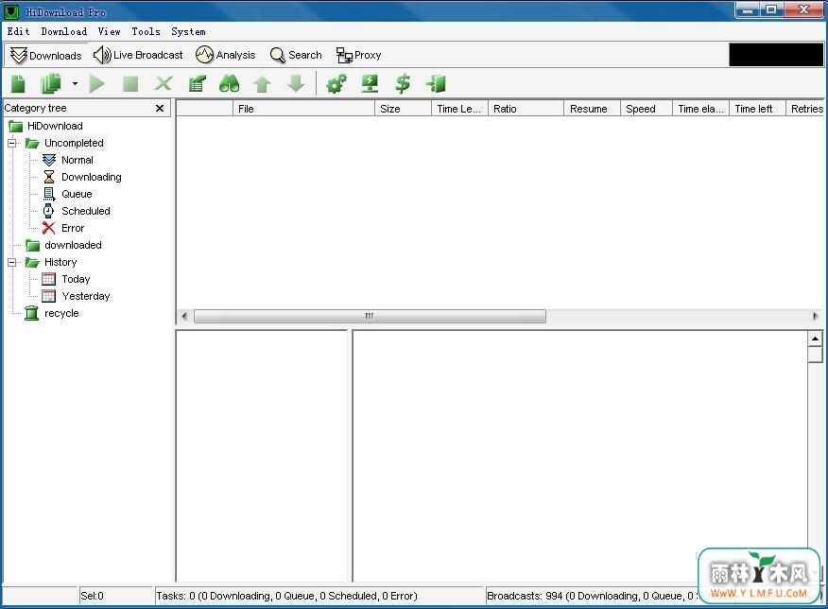Image resolution: width=828 pixels, height=609 pixels.
Task: Sort by the Ratio column header
Action: click(x=526, y=109)
